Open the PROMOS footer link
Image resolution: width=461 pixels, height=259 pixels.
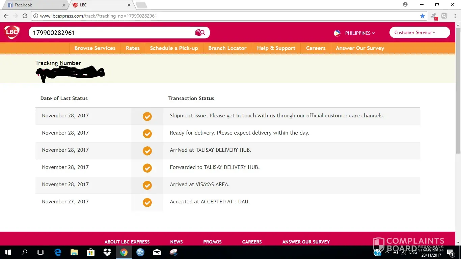(x=212, y=242)
